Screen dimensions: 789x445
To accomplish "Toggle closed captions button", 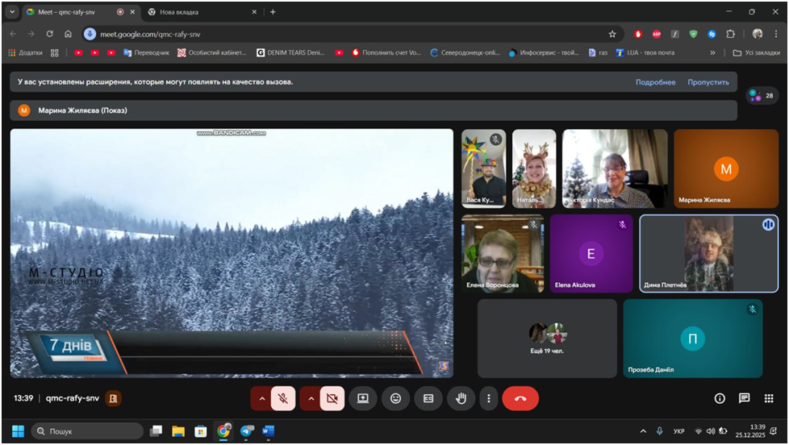I will tap(428, 398).
